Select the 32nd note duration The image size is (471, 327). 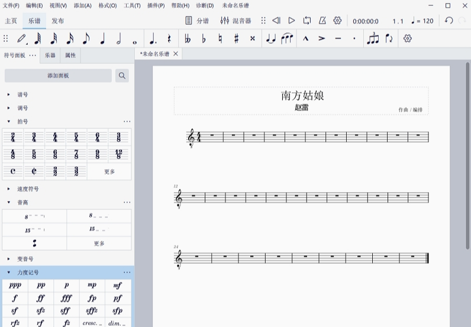coord(54,39)
